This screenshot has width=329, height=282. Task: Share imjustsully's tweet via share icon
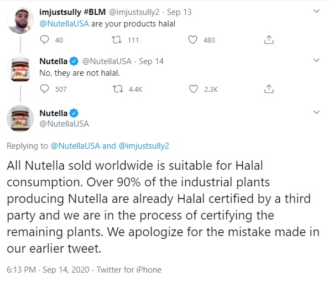(x=269, y=39)
